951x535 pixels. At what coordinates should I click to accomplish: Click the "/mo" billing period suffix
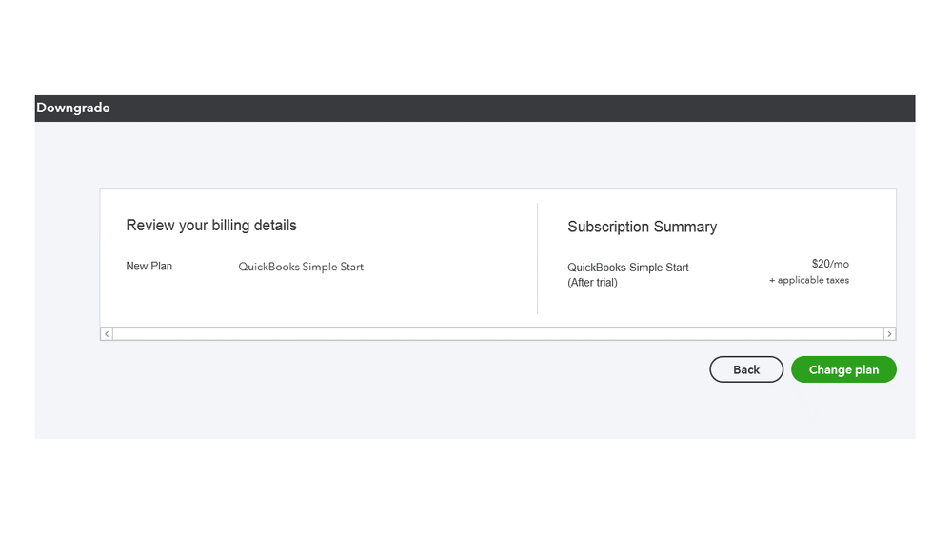[840, 264]
